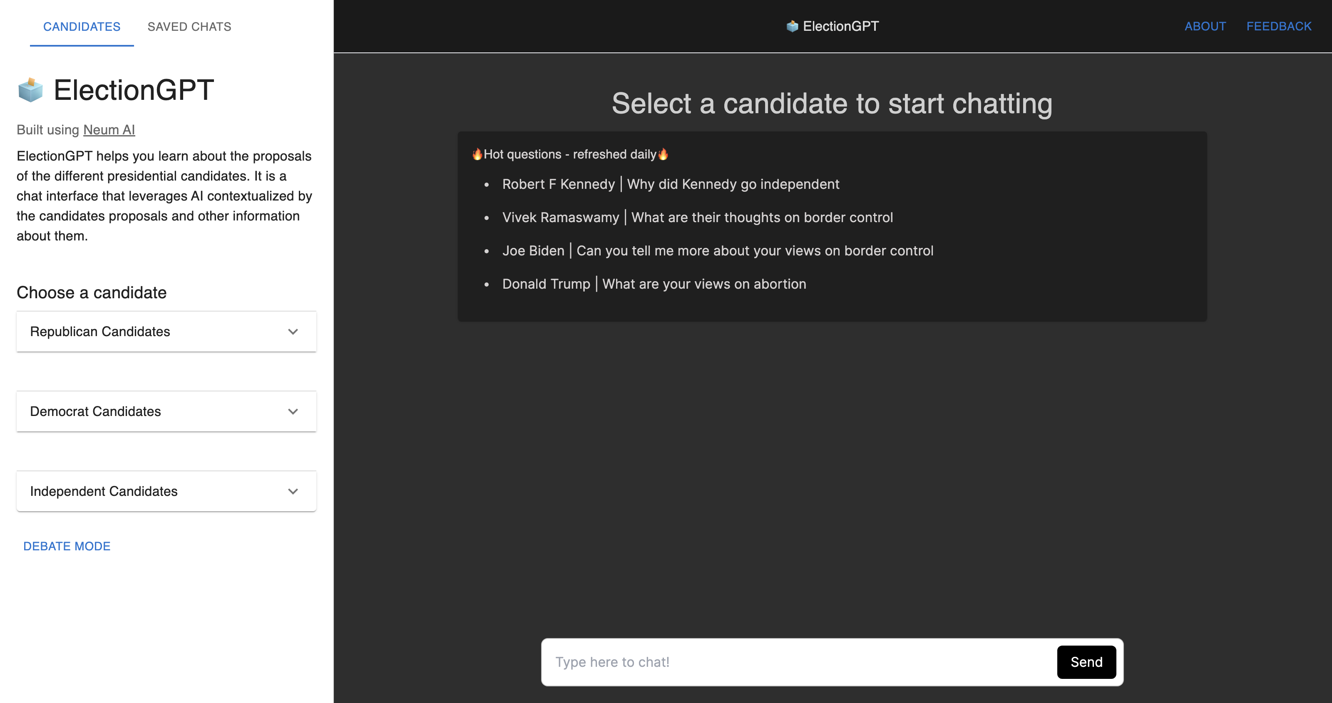Click the chevron arrow on Independent Candidates
The height and width of the screenshot is (703, 1332).
point(293,492)
